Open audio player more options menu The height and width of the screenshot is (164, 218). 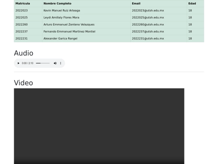tap(61, 63)
